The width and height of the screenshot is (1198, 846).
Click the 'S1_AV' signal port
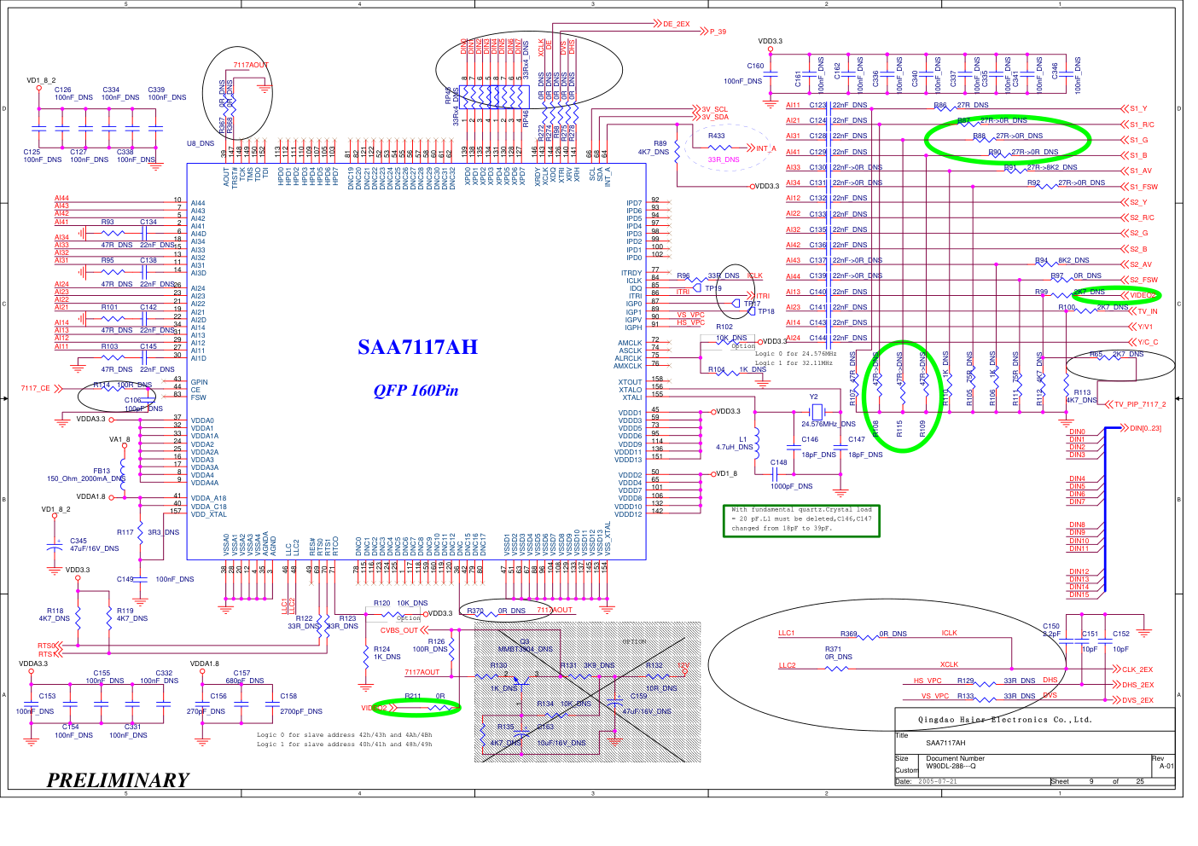[1141, 171]
